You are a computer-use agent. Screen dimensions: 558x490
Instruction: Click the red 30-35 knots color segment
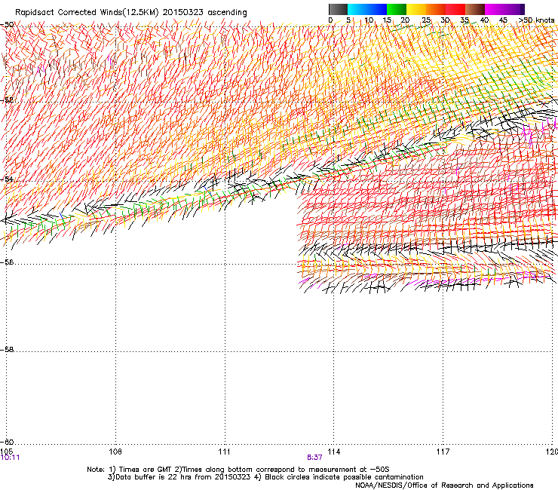(x=455, y=9)
